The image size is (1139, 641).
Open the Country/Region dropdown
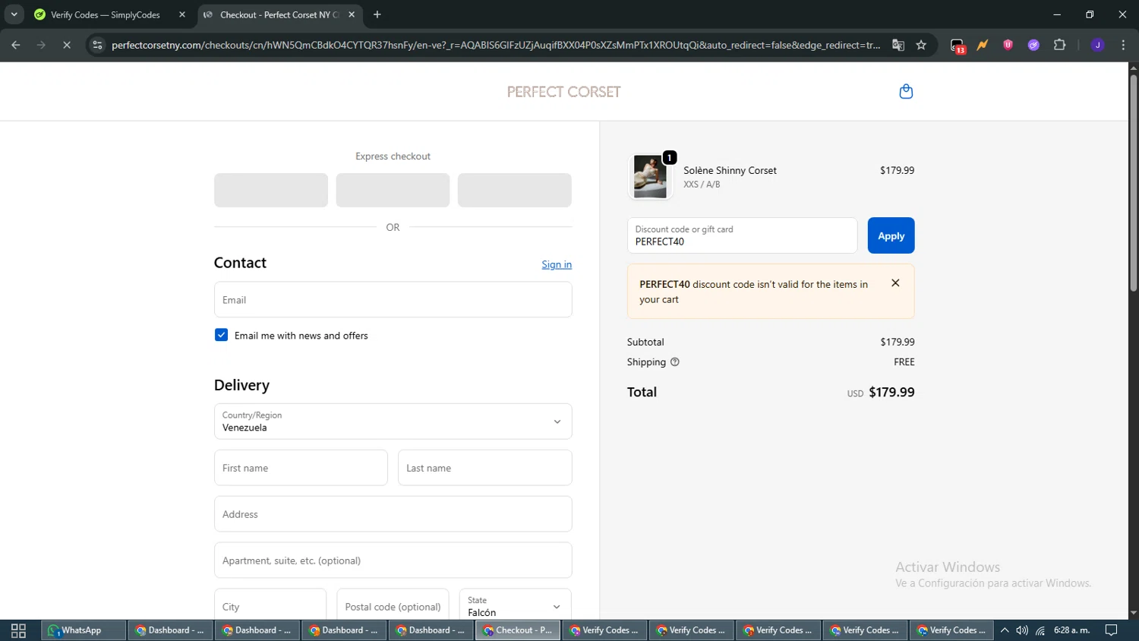[x=393, y=422]
